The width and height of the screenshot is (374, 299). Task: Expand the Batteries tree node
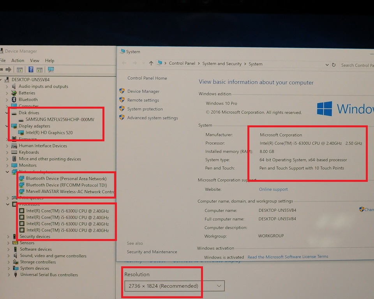point(7,93)
